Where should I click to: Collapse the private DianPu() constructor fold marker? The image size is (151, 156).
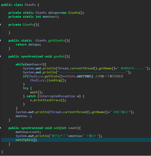pyautogui.click(x=0, y=25)
